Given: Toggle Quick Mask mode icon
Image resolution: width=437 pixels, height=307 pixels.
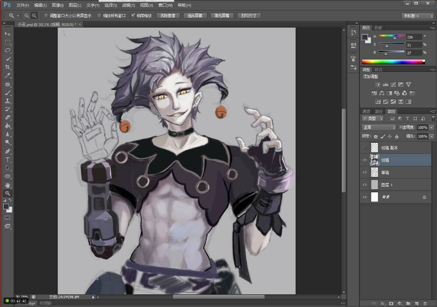Looking at the screenshot, I should click(x=7, y=218).
